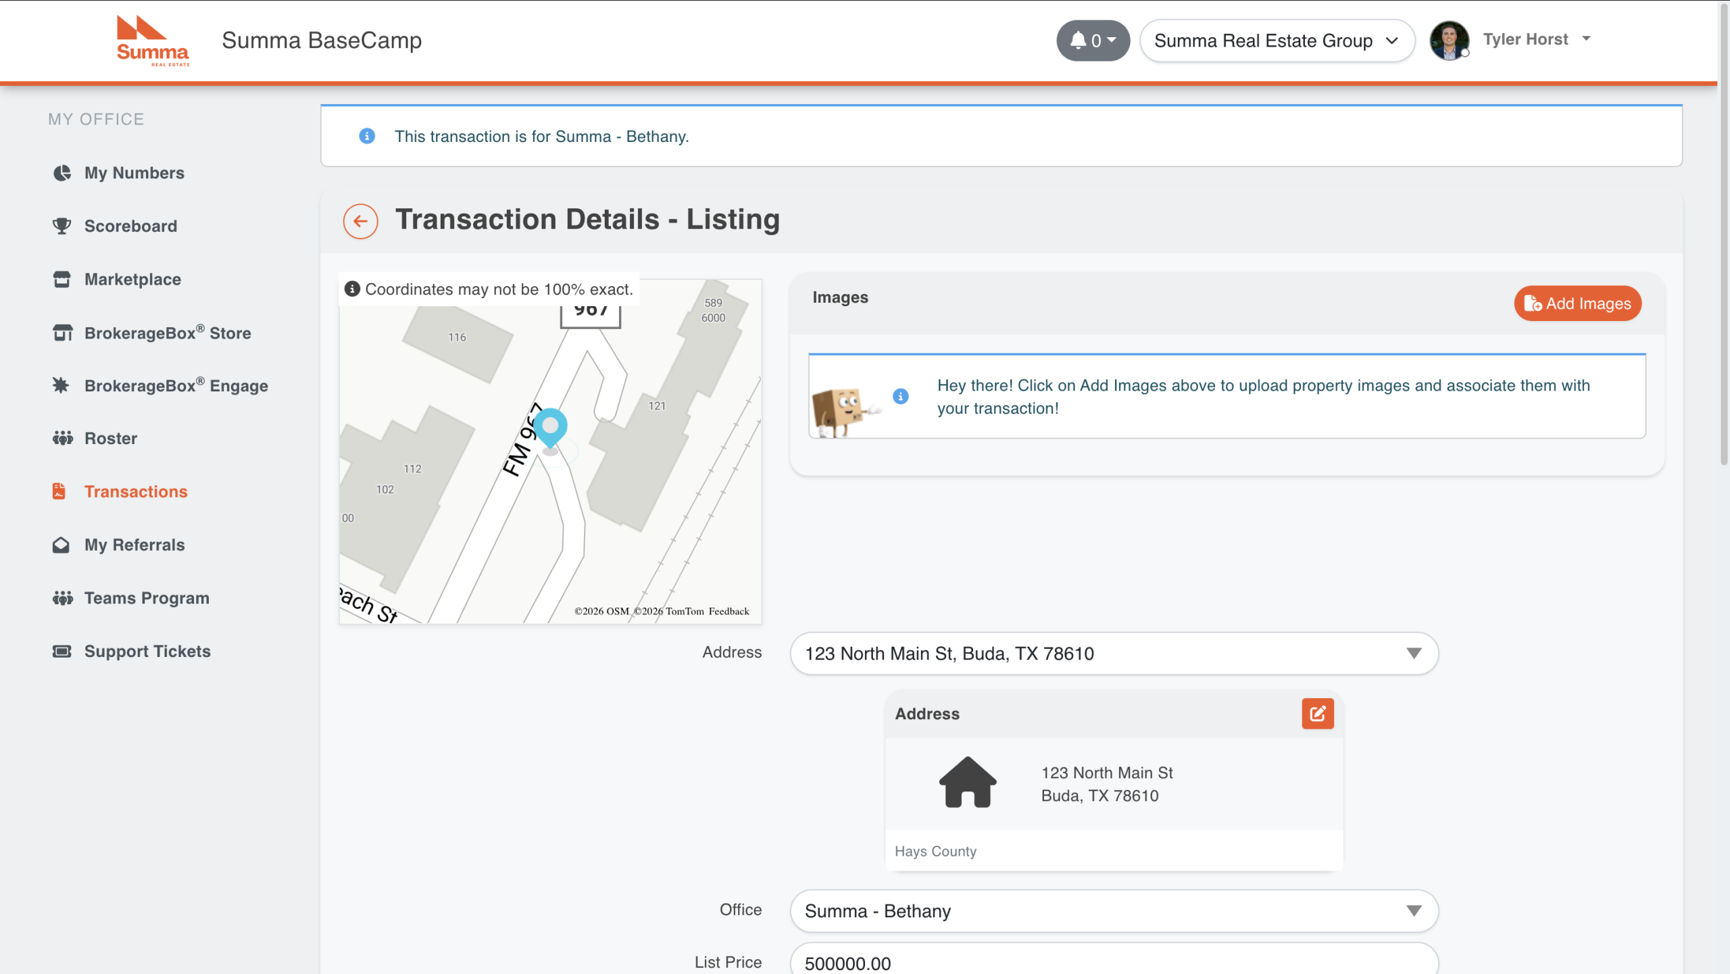The image size is (1730, 974).
Task: Click the BrokerageBox Store shop icon
Action: 62,333
